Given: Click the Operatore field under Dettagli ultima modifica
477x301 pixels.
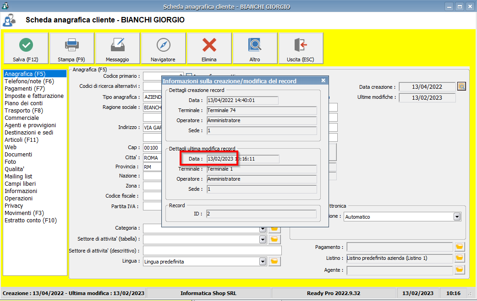Looking at the screenshot, I should pos(262,179).
